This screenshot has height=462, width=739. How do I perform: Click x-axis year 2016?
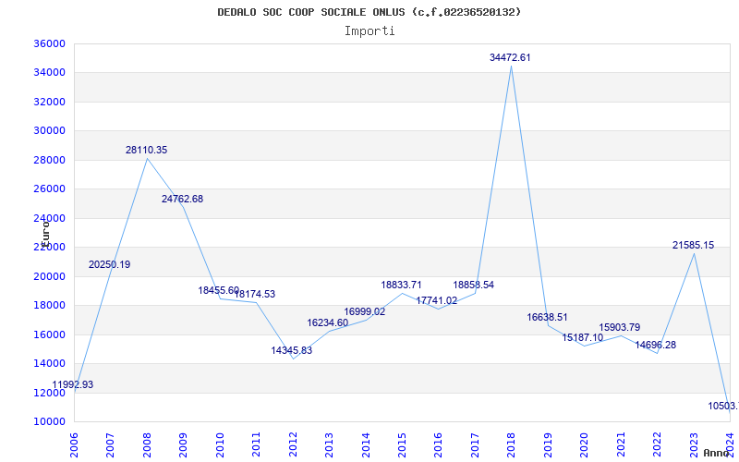pyautogui.click(x=438, y=444)
